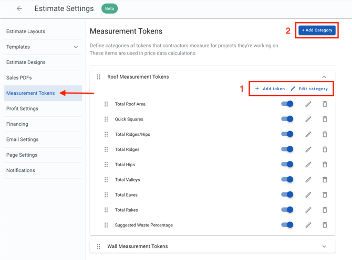Go to Estimate Layouts page
This screenshot has width=352, height=260.
pos(26,31)
